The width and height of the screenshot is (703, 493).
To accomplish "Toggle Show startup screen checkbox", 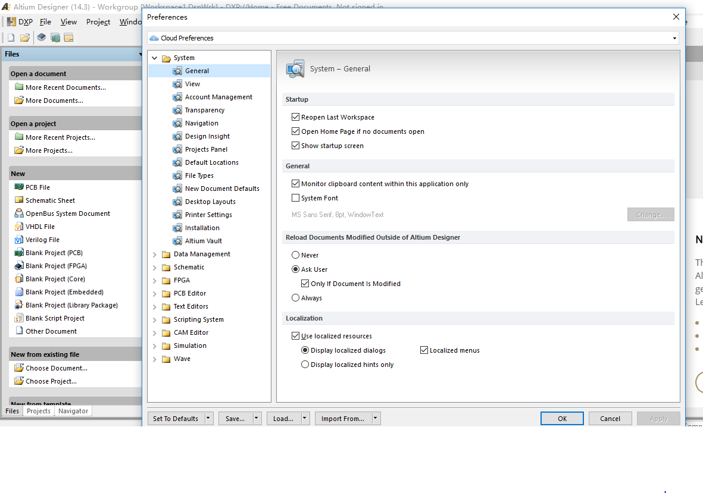I will (295, 146).
